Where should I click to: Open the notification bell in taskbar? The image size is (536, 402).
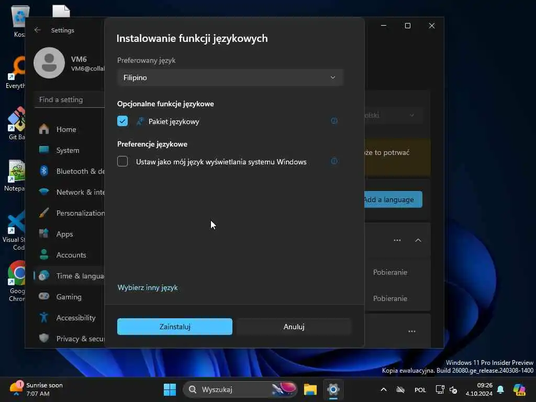click(x=500, y=389)
